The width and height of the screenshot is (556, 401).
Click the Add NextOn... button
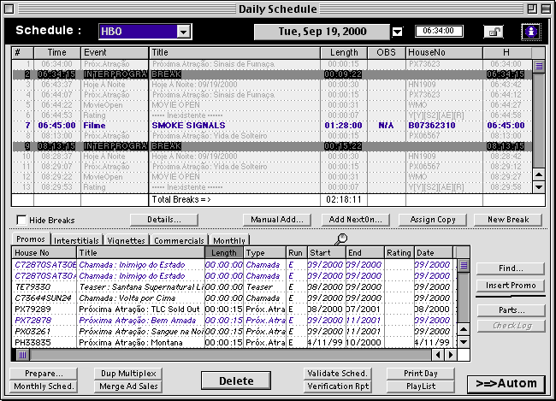[355, 220]
